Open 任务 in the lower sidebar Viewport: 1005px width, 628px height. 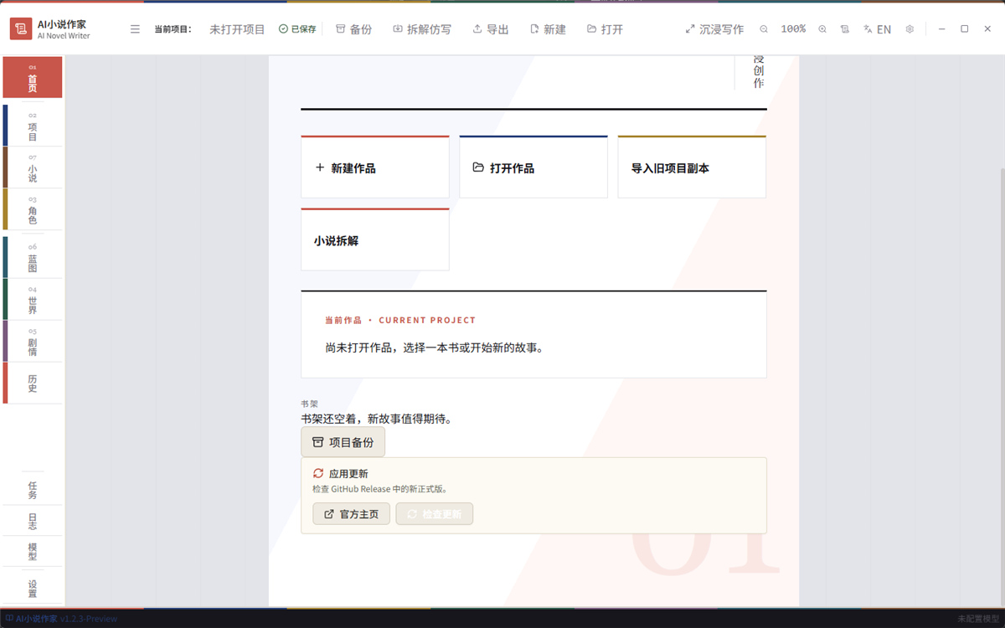(x=33, y=489)
